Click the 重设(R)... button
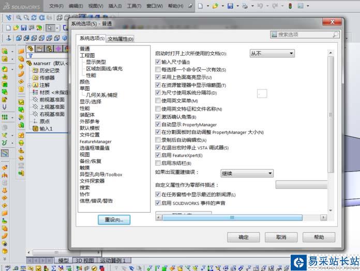 tap(114, 220)
